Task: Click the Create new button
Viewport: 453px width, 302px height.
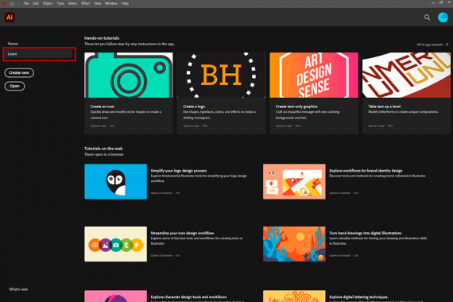Action: tap(19, 73)
